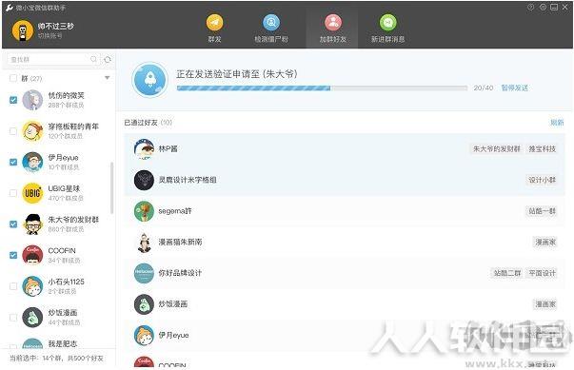Toggle the select-all 群 (27) checkbox
Viewport: 574px width, 370px height.
[13, 78]
